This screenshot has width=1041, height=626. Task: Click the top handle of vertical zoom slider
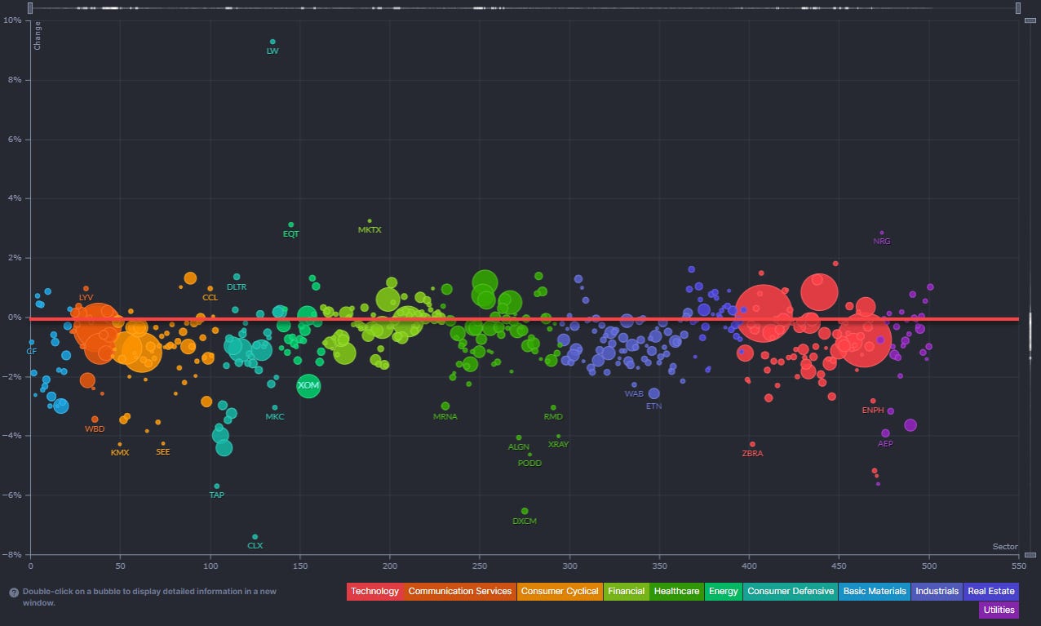1030,20
